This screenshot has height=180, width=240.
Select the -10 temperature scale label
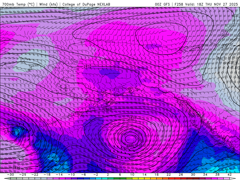71,175
